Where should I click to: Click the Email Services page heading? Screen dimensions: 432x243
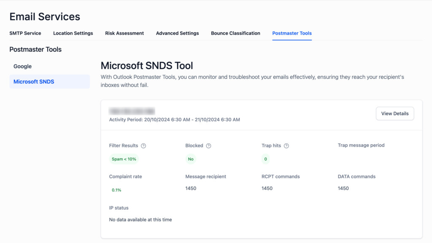pos(45,16)
